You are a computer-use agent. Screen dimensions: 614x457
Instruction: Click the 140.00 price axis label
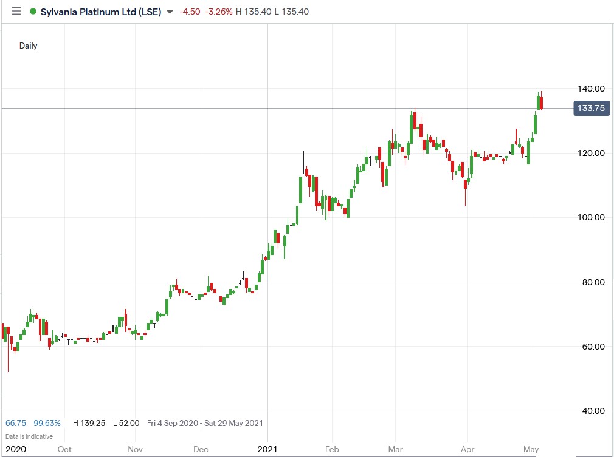point(592,89)
